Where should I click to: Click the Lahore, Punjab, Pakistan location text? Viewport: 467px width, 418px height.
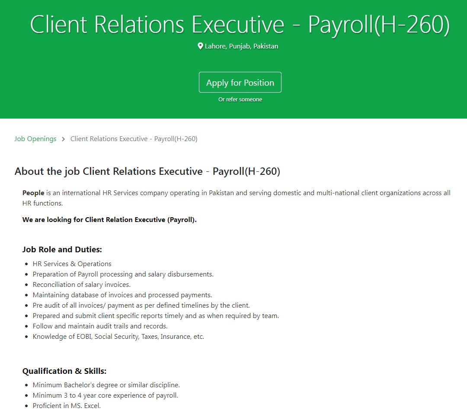[x=242, y=46]
